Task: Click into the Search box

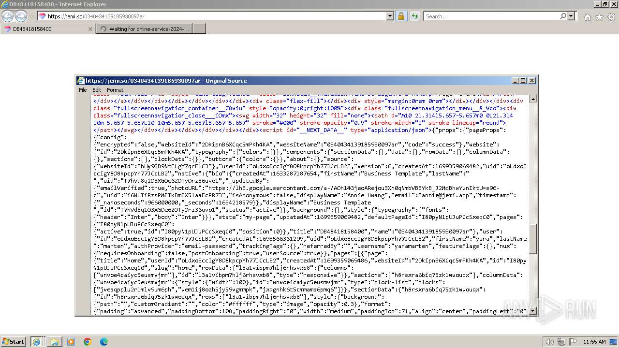Action: (x=491, y=16)
